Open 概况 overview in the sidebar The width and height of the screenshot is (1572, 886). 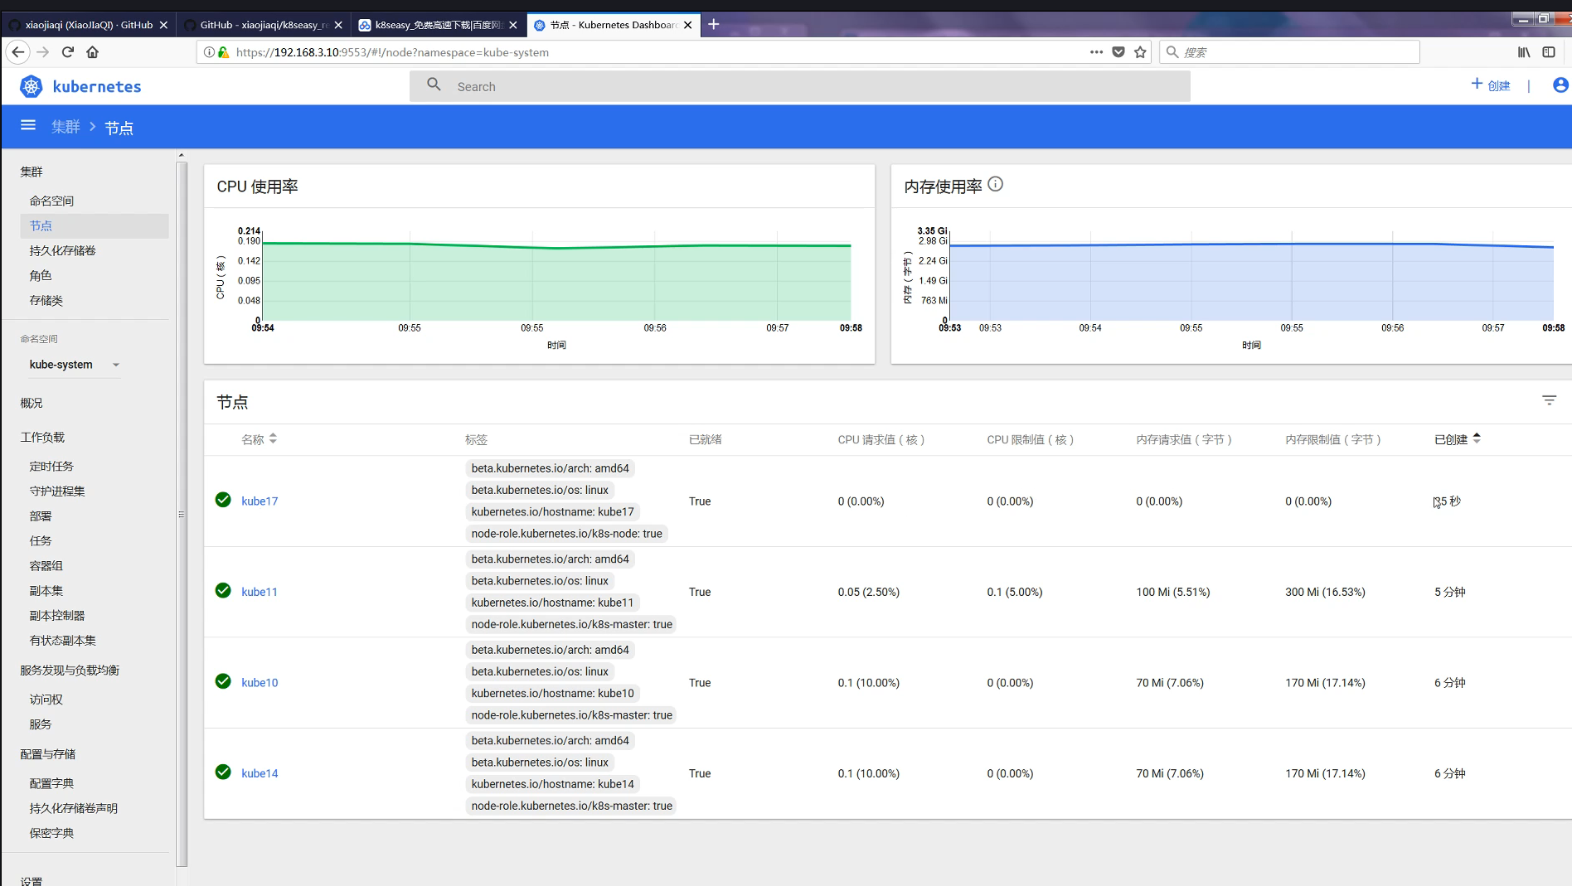(x=32, y=403)
